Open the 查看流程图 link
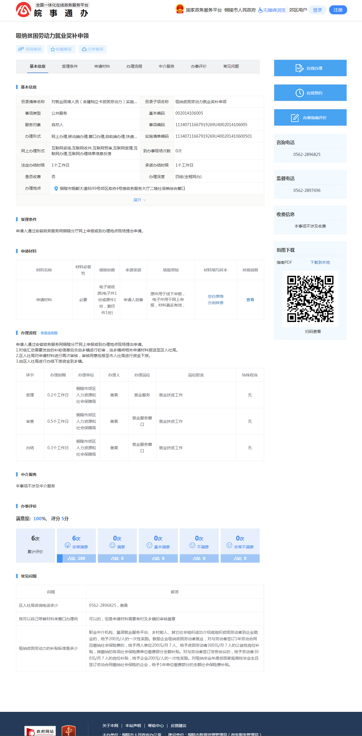362x736 pixels. 49,333
